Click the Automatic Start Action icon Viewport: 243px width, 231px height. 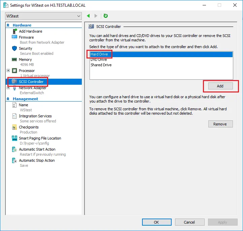pyautogui.click(x=14, y=149)
